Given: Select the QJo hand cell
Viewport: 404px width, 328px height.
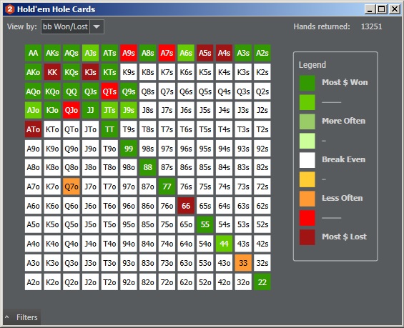Looking at the screenshot, I should [72, 110].
